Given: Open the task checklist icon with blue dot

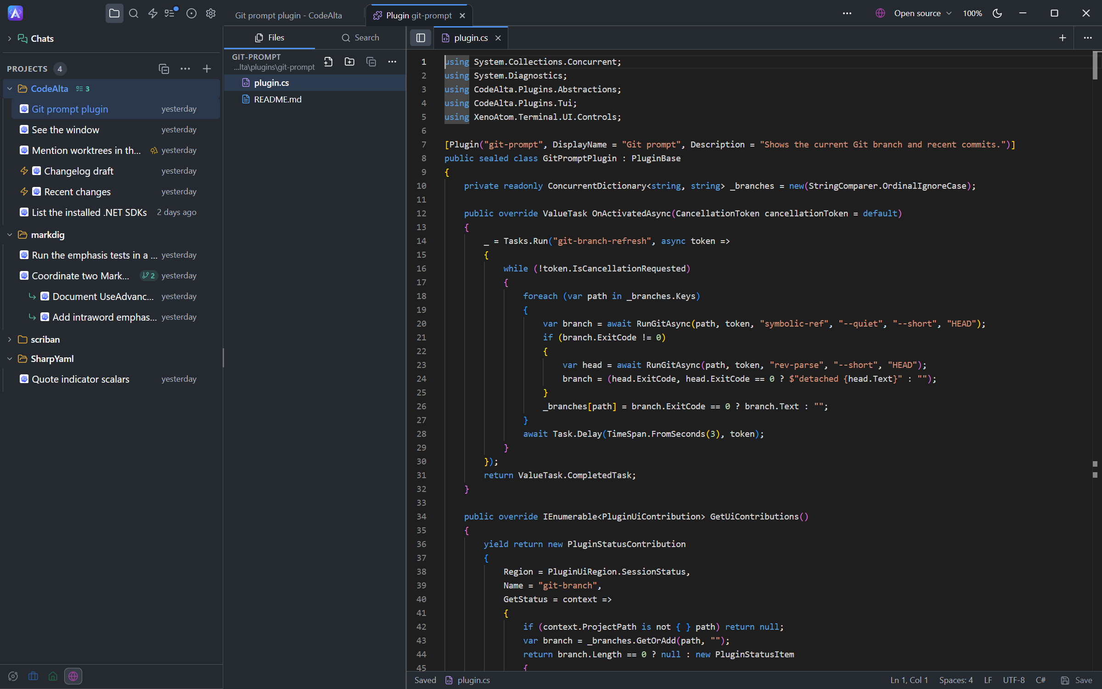Looking at the screenshot, I should pos(171,13).
